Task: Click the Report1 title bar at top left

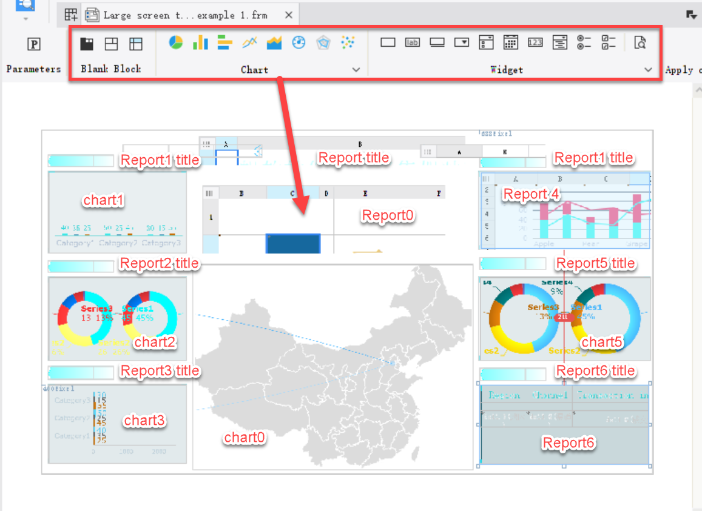Action: [x=81, y=160]
